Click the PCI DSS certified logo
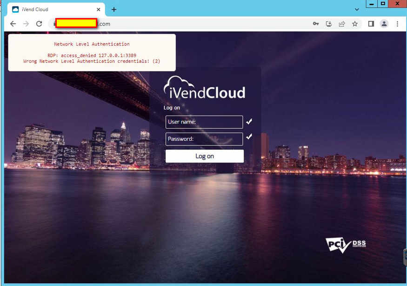 [x=346, y=245]
